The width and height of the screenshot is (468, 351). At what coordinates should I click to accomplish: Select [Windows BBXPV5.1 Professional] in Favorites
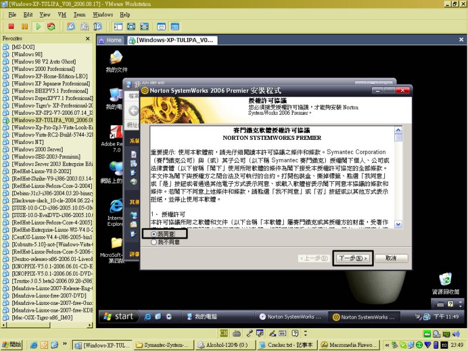click(x=50, y=91)
